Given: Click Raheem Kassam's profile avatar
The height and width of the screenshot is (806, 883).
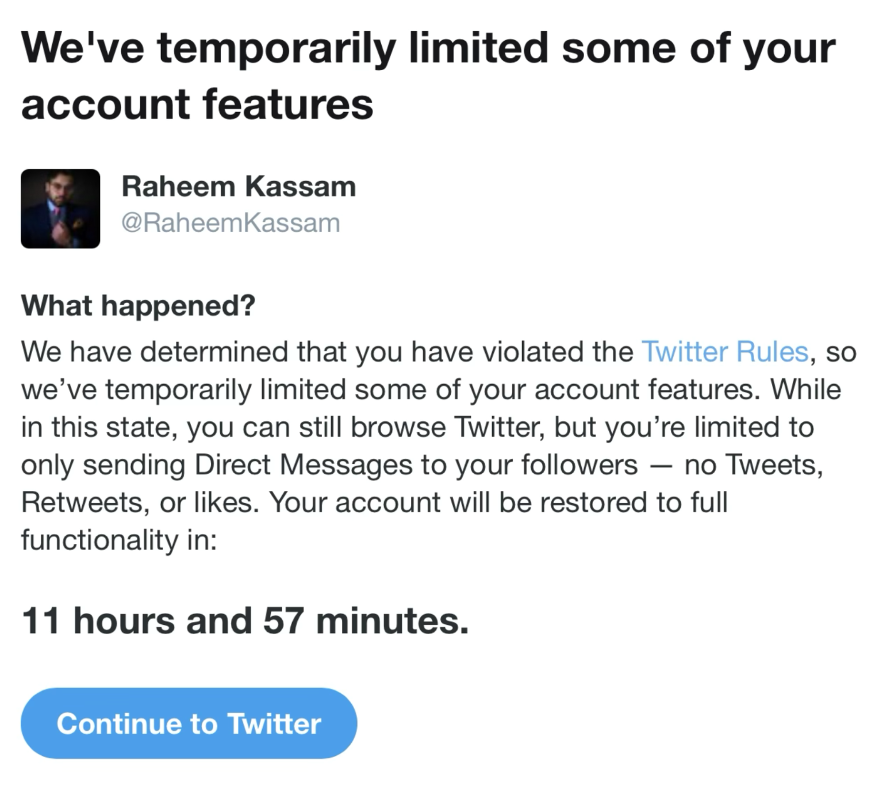Looking at the screenshot, I should 60,209.
